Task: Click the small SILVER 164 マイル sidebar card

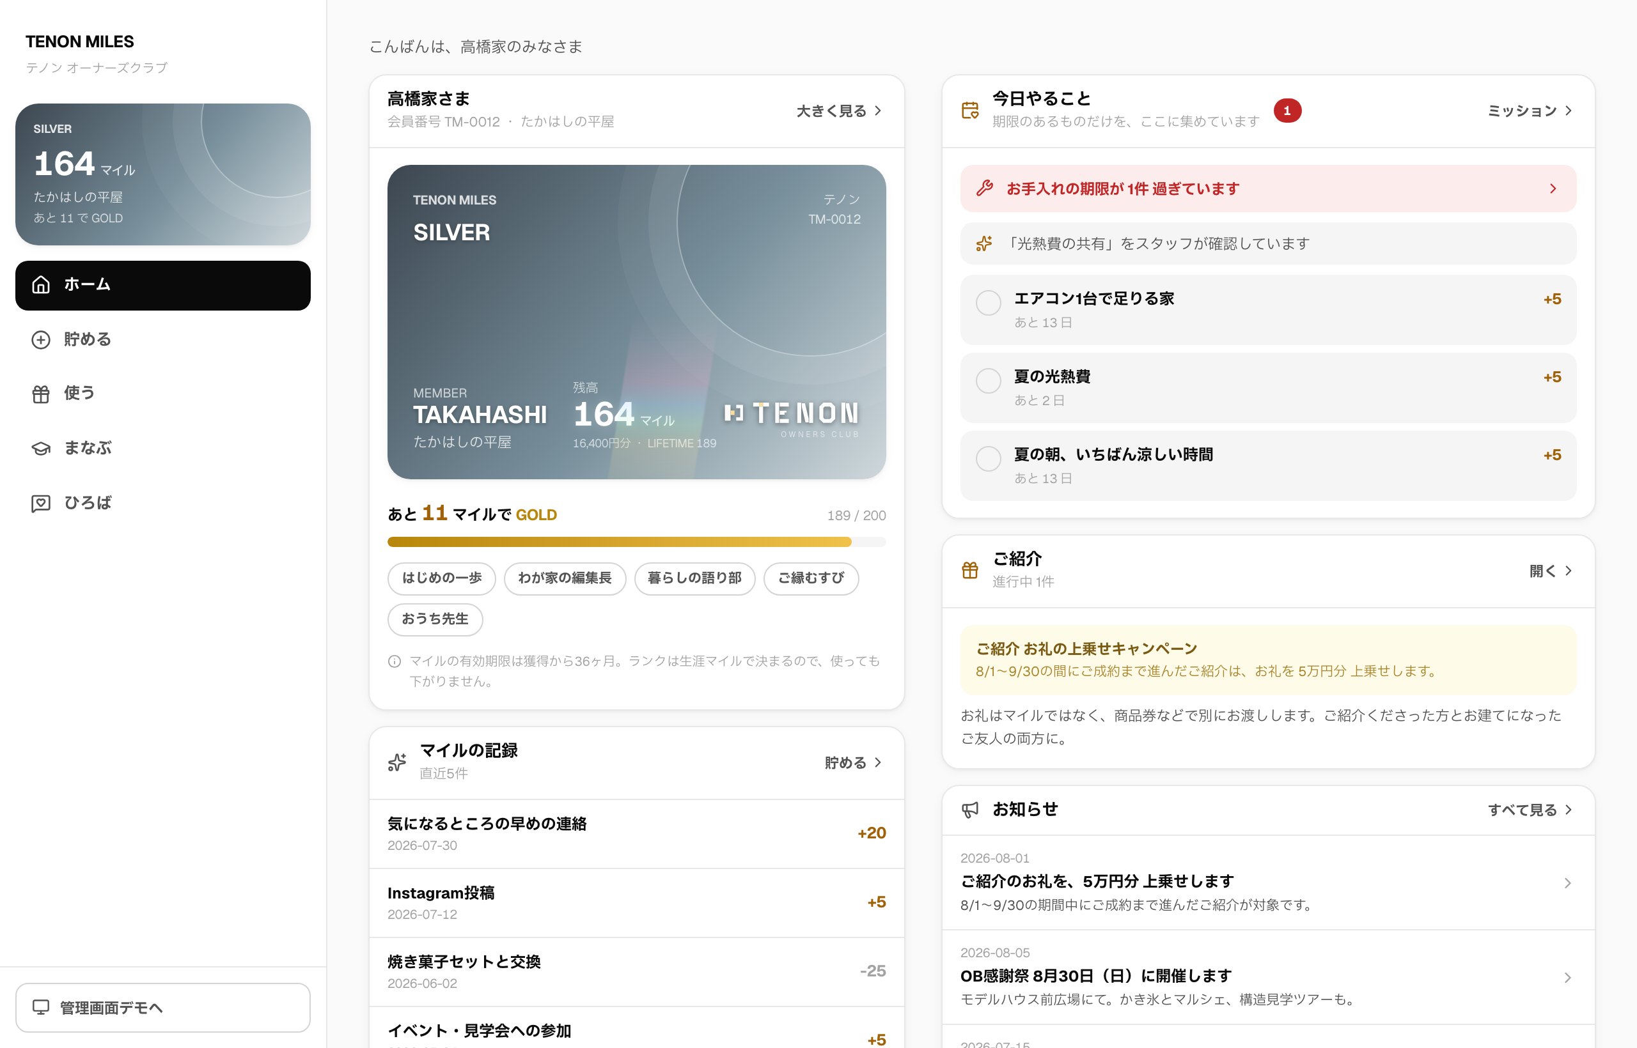Action: click(163, 174)
